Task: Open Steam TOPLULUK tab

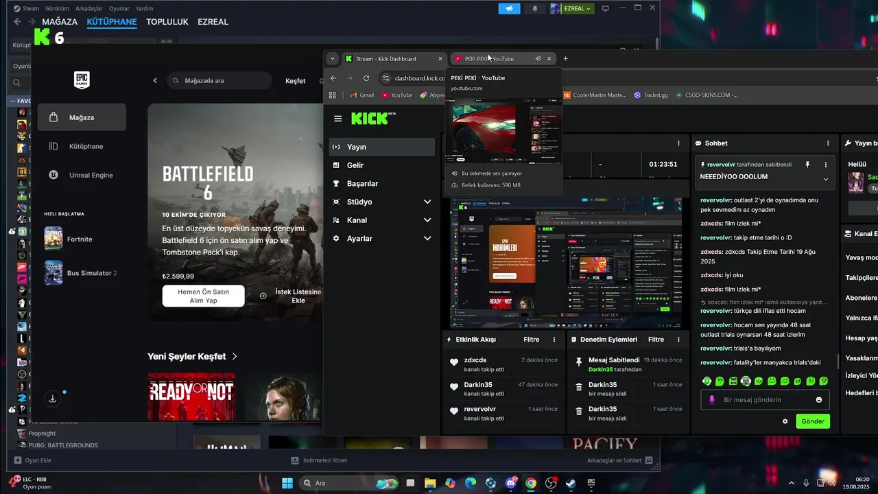Action: [x=167, y=22]
